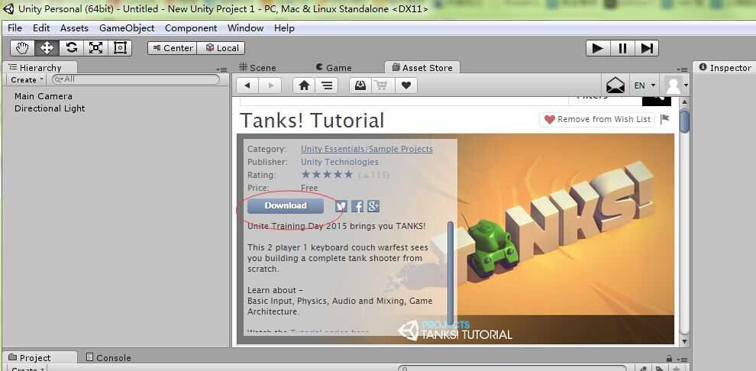Switch to the Game tab

334,67
